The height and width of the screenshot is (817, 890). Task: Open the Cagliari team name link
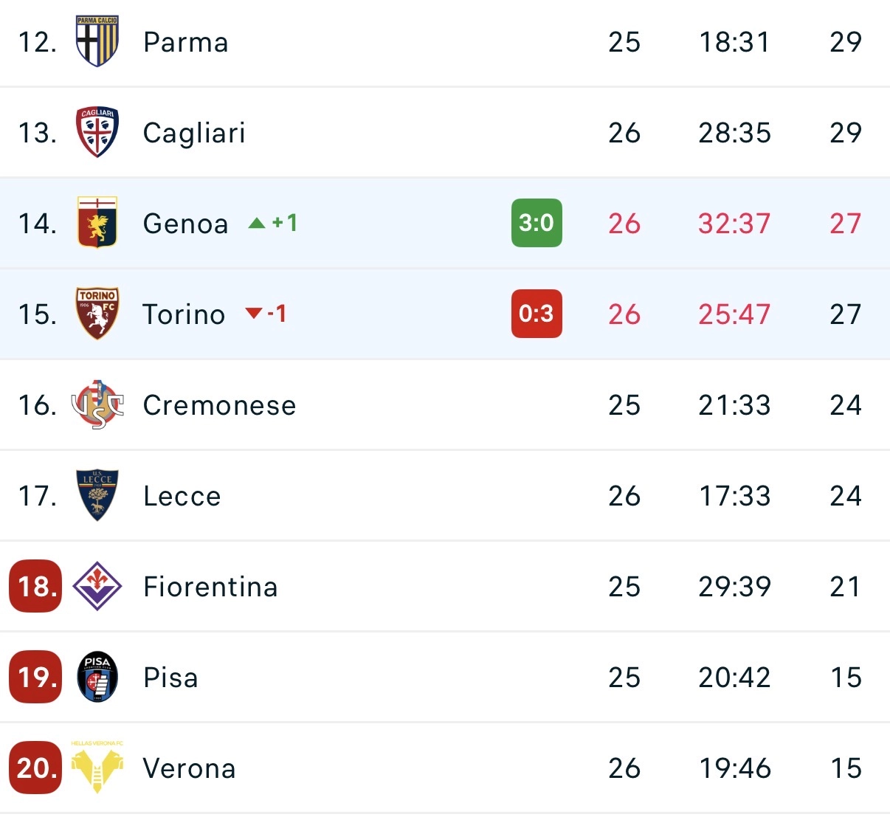[x=194, y=133]
